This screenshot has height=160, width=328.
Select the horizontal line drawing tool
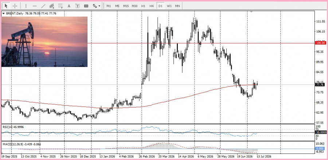pos(35,6)
